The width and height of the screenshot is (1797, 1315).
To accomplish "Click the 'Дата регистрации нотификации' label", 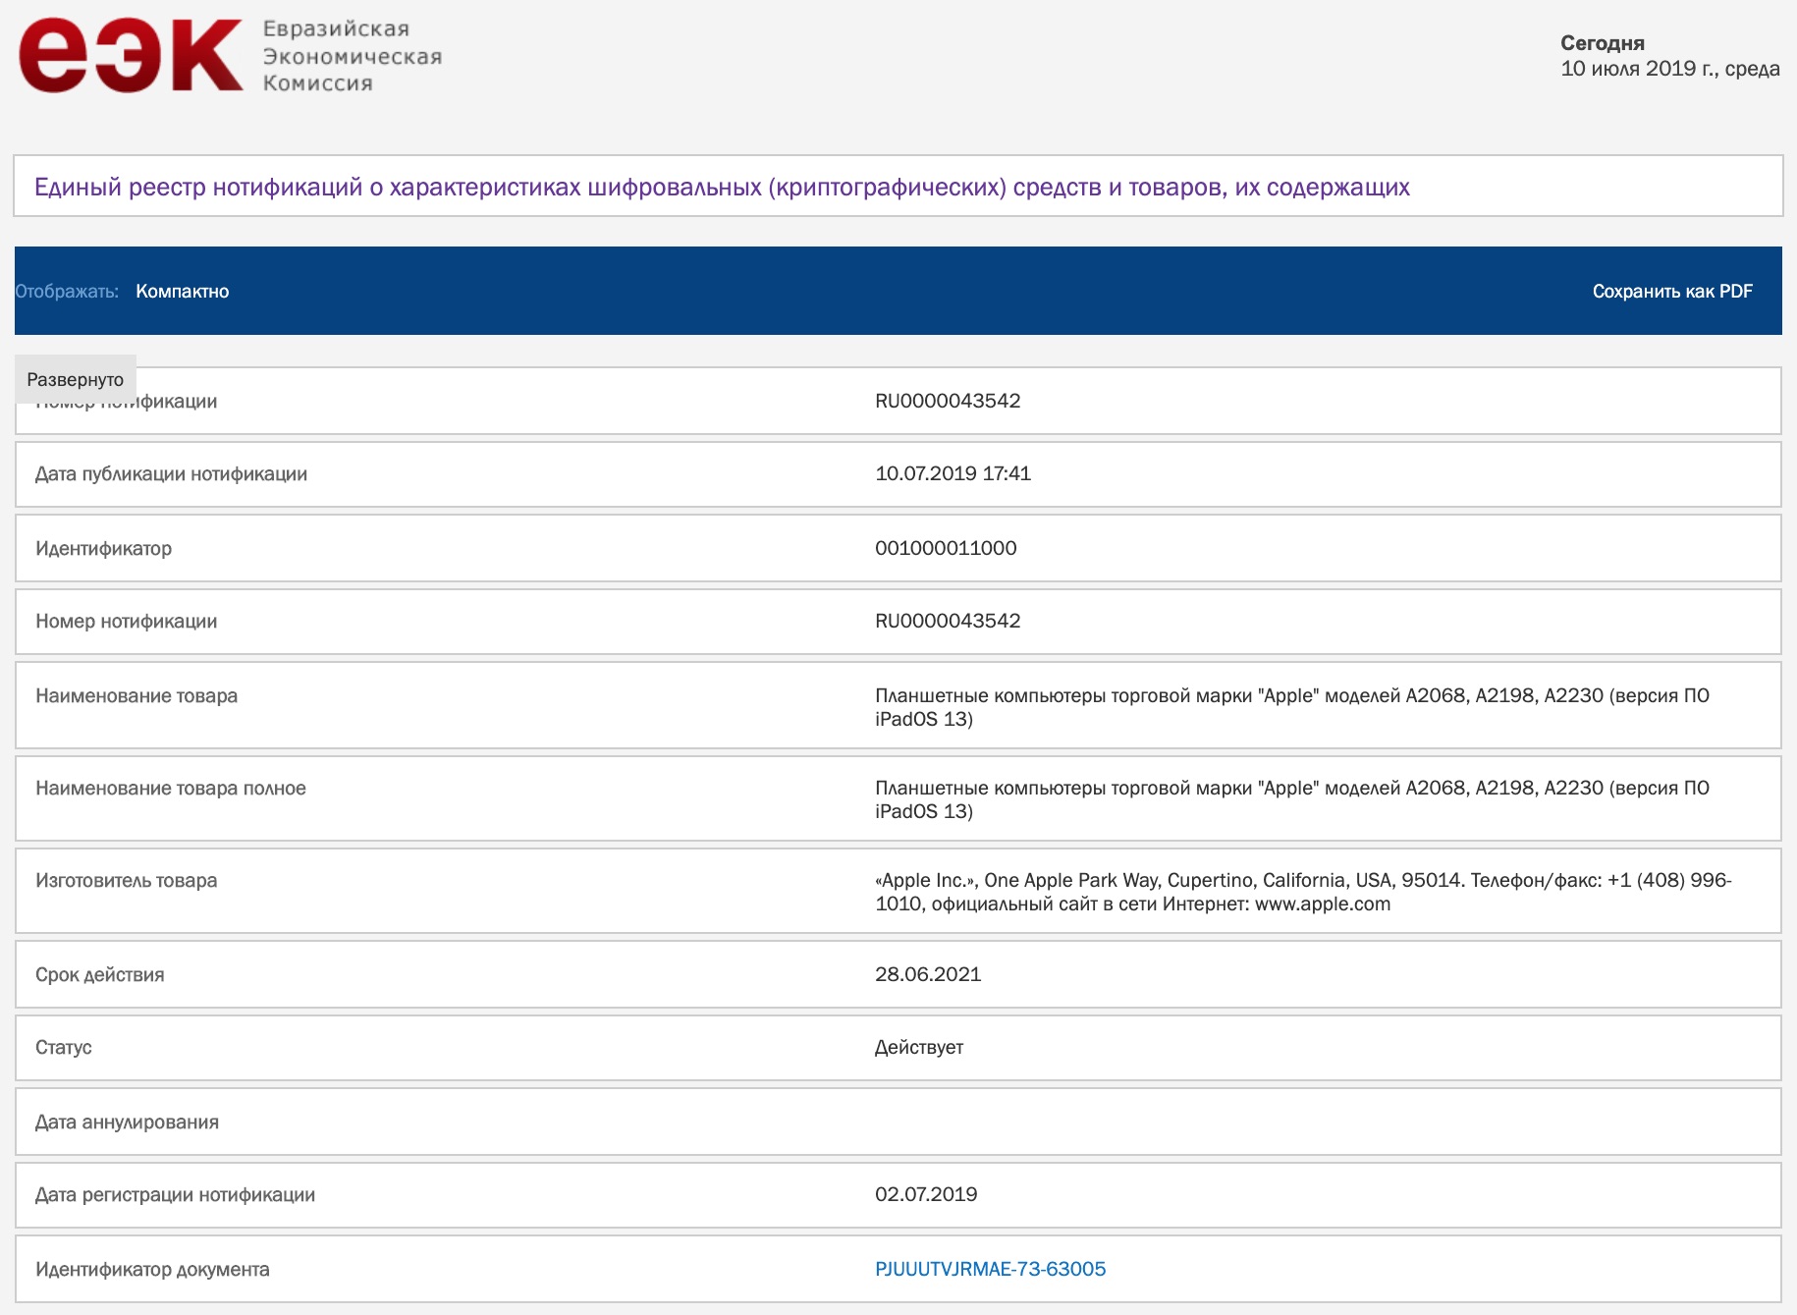I will pyautogui.click(x=175, y=1195).
